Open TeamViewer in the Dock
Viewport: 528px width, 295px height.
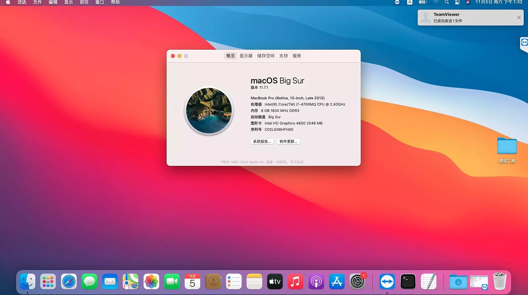[x=387, y=282]
